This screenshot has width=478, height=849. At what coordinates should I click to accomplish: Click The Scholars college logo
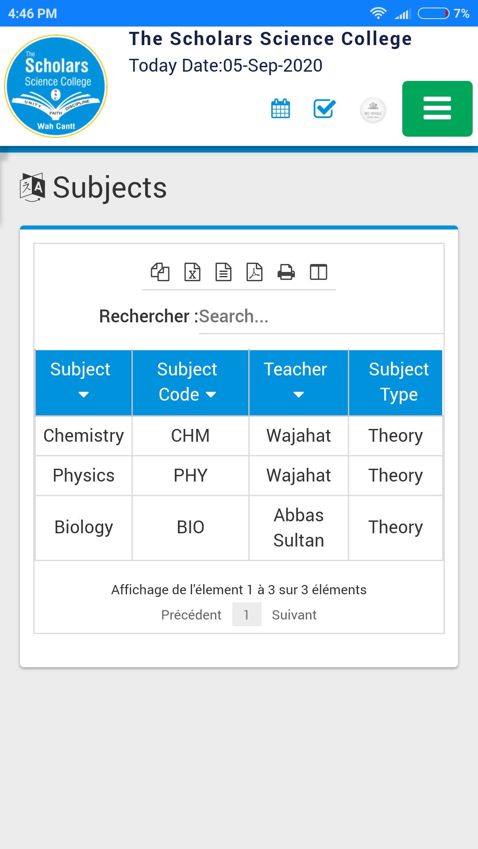(56, 86)
